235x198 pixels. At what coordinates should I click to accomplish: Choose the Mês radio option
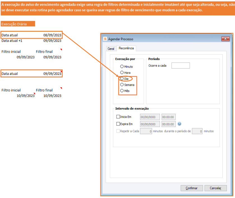[x=122, y=91]
